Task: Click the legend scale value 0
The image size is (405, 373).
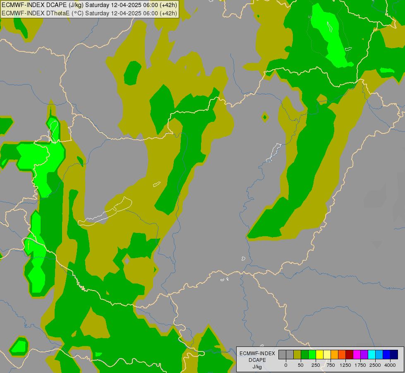Action: pyautogui.click(x=286, y=365)
